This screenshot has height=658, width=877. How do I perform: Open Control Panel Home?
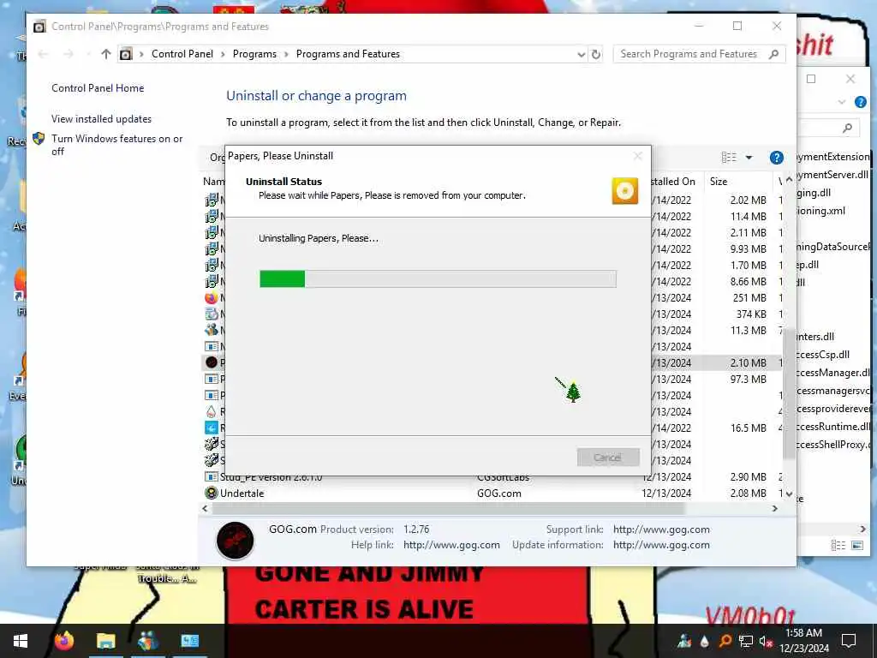coord(98,88)
